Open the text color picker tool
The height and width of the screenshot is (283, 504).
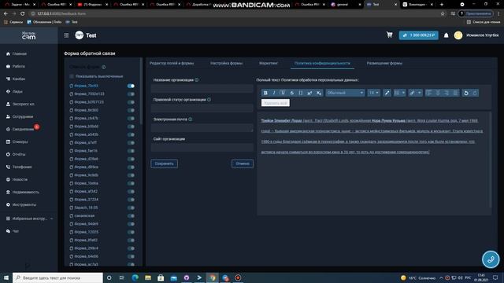click(x=387, y=93)
